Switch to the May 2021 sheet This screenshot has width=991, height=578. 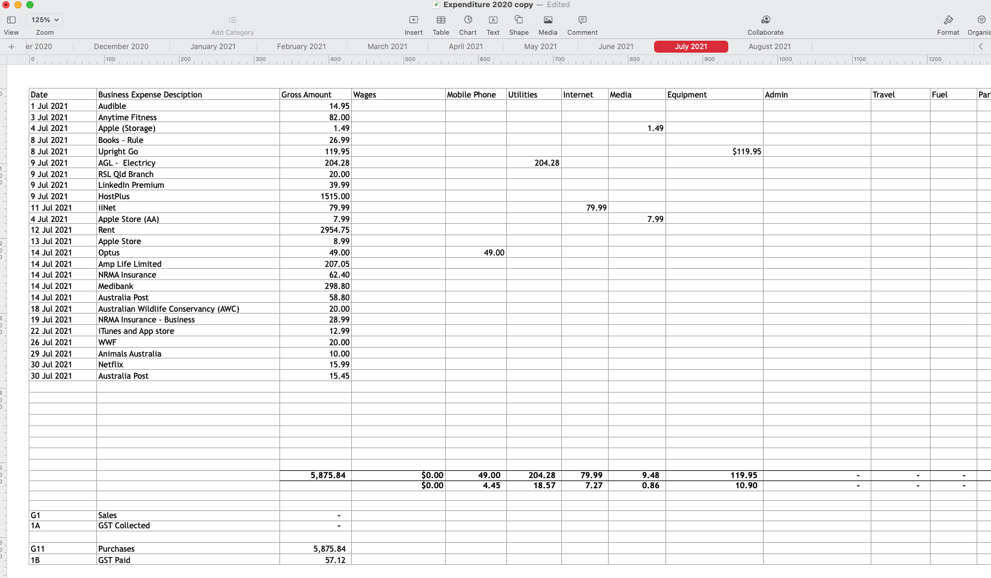(x=540, y=47)
